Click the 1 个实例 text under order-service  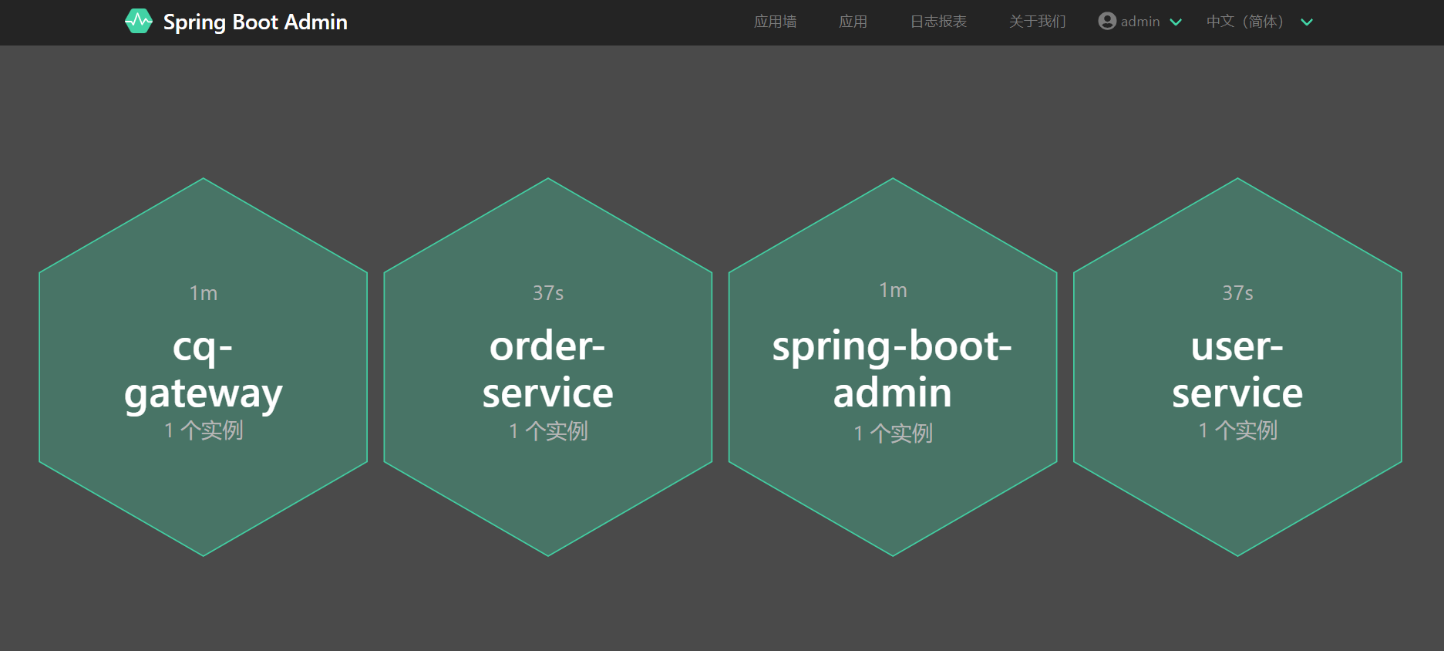click(x=548, y=430)
